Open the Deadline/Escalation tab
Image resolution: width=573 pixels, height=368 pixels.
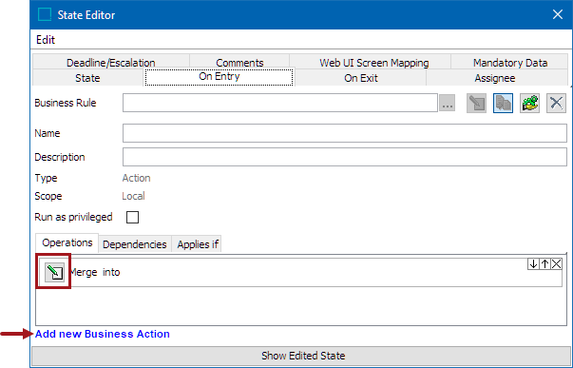[x=111, y=62]
